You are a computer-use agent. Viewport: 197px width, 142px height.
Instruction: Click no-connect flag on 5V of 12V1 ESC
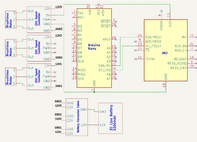(x=55, y=72)
